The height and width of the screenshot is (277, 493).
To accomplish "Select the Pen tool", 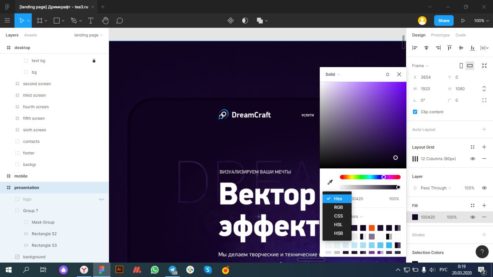I will point(74,20).
